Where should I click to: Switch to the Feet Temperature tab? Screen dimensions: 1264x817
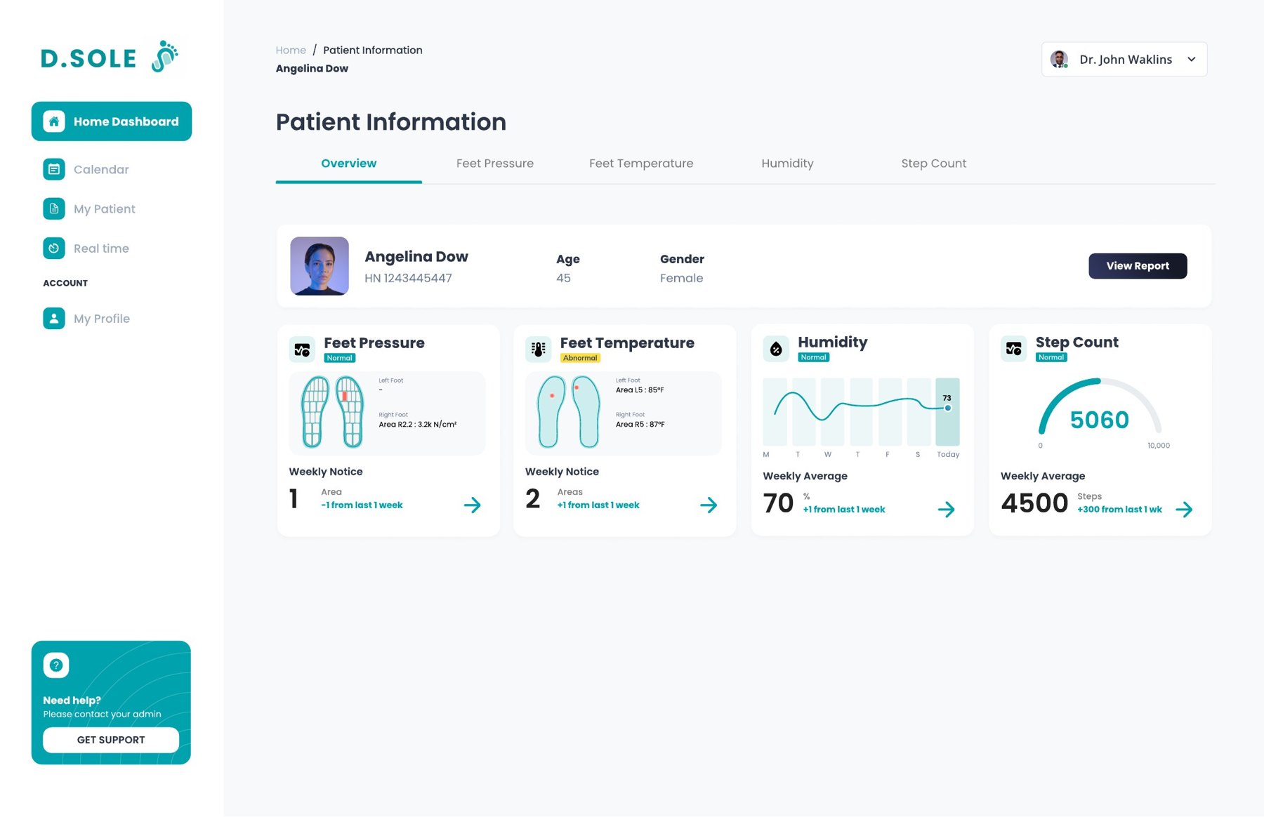point(641,164)
